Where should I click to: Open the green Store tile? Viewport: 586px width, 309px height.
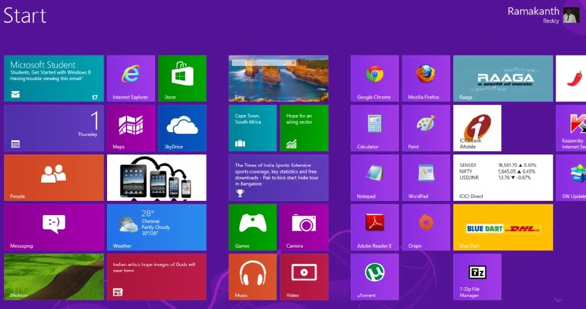(182, 78)
